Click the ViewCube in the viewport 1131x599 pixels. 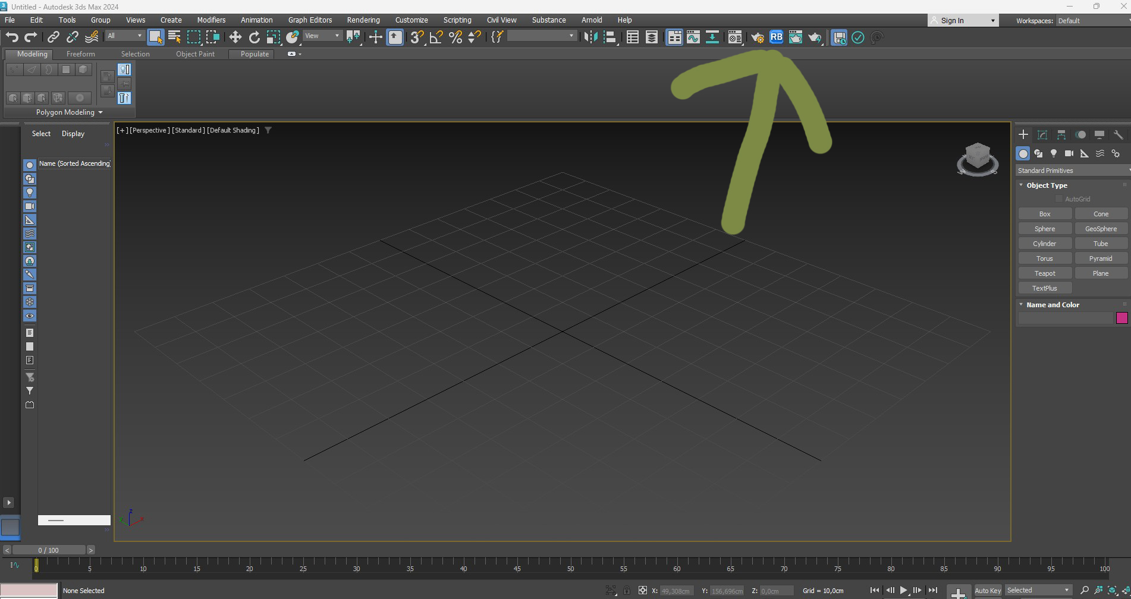coord(977,159)
